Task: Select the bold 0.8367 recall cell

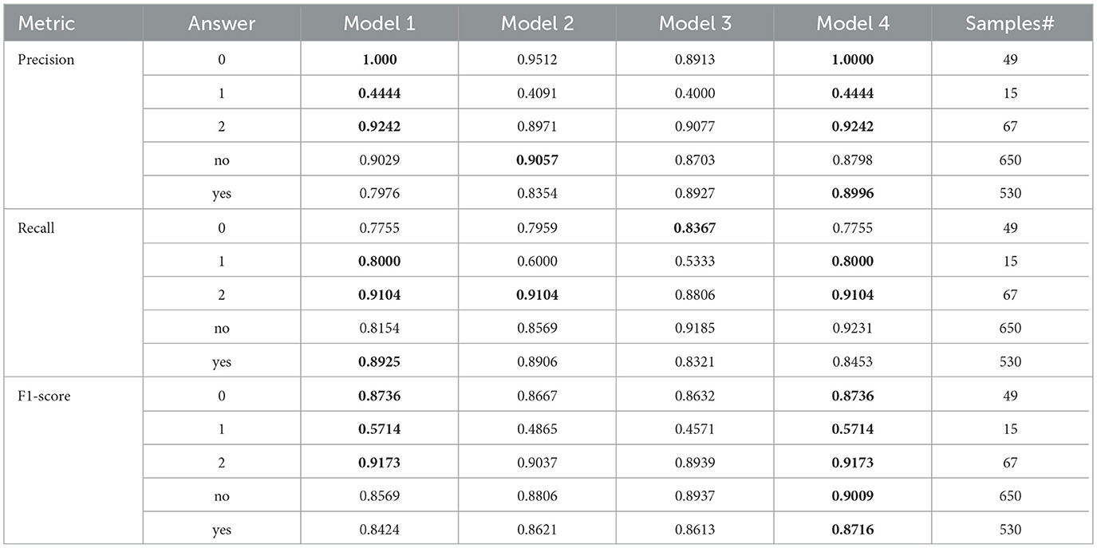Action: coord(695,228)
